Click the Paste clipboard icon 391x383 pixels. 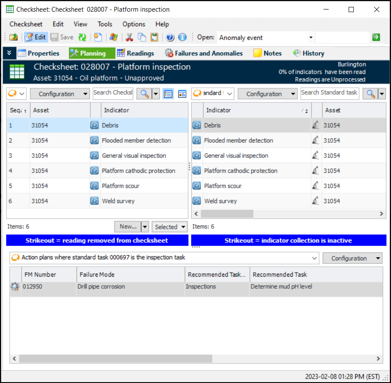click(x=154, y=38)
